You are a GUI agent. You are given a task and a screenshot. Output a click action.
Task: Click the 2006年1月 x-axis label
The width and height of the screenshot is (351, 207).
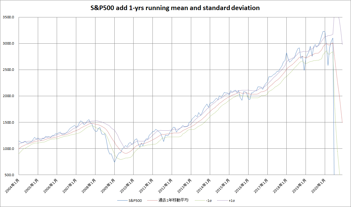50,186
